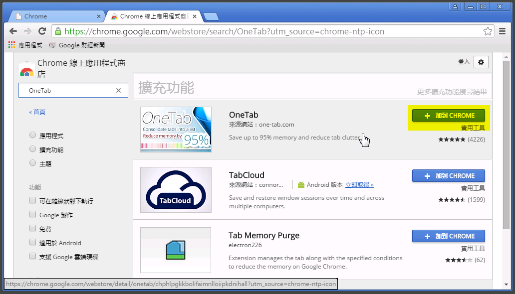
Task: Click the Chrome Web Store logo
Action: 26,69
